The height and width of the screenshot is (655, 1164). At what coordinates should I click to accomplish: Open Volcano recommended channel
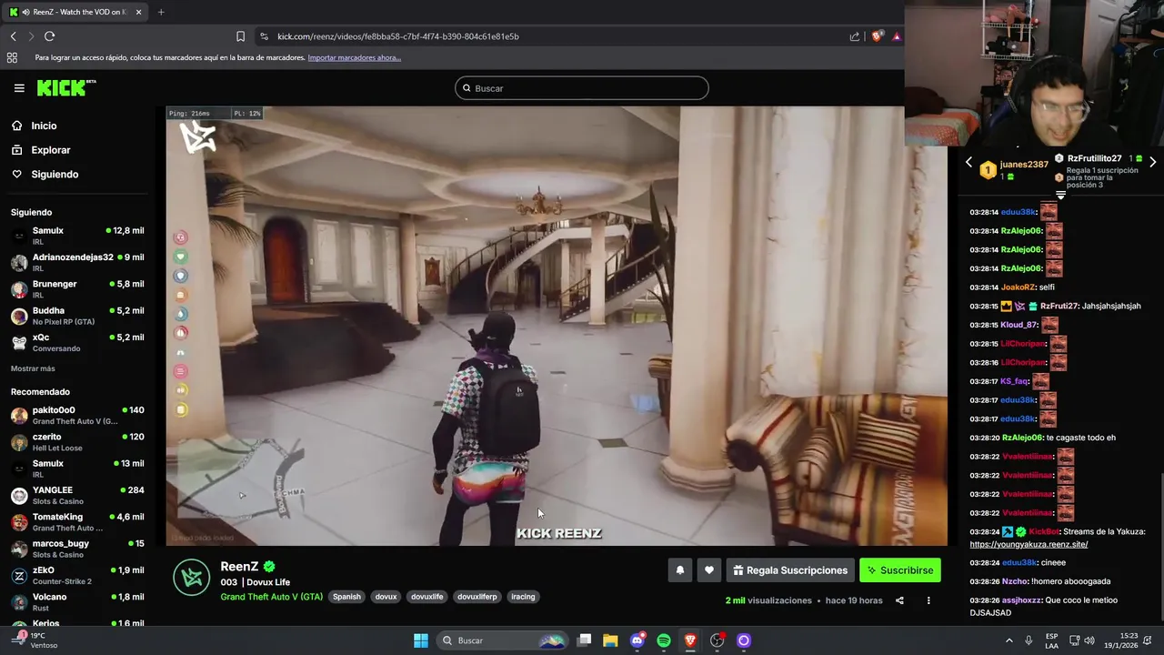click(x=79, y=602)
